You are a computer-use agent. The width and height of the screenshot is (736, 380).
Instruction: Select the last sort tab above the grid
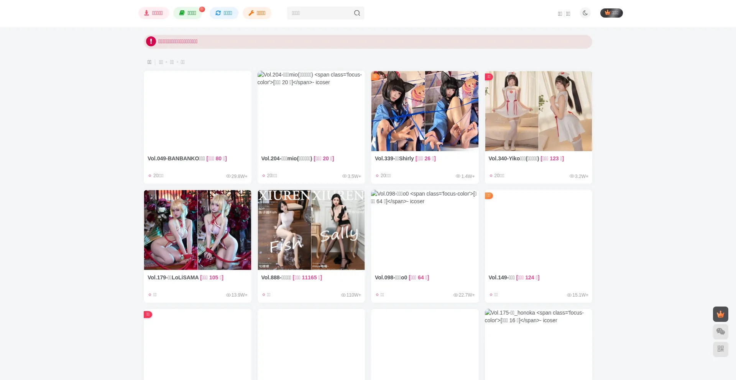pyautogui.click(x=182, y=62)
